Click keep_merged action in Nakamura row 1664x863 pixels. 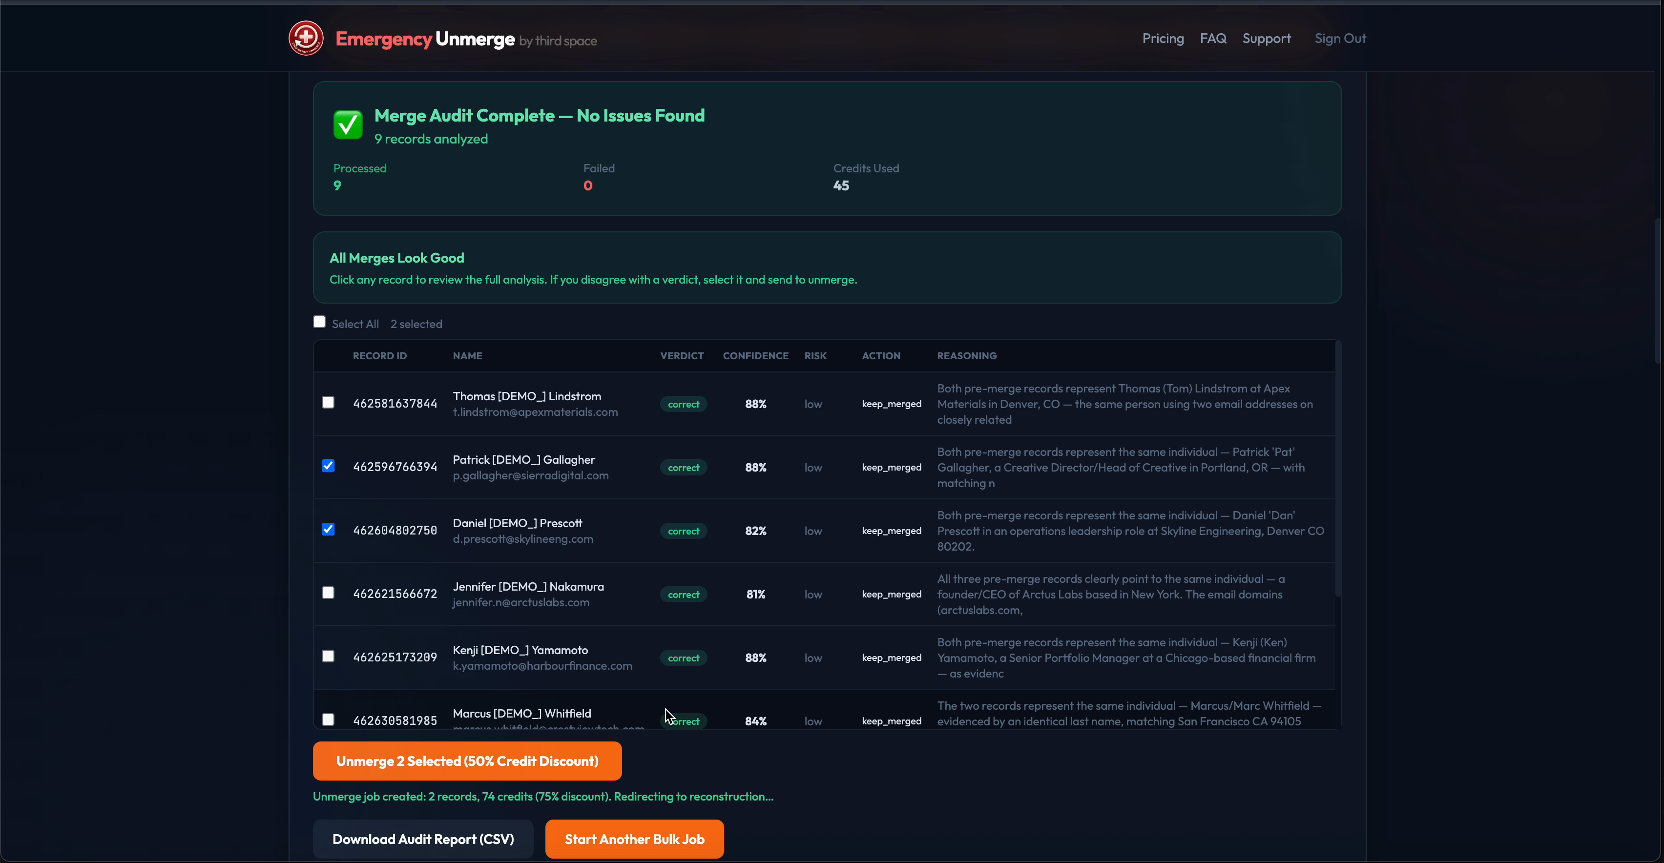click(x=892, y=594)
